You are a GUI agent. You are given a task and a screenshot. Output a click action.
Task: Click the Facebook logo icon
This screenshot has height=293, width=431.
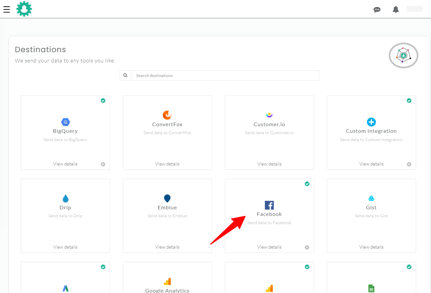[269, 205]
